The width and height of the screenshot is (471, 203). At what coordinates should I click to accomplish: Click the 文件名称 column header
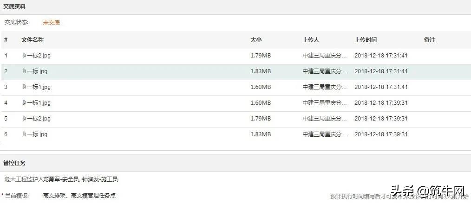pyautogui.click(x=33, y=40)
